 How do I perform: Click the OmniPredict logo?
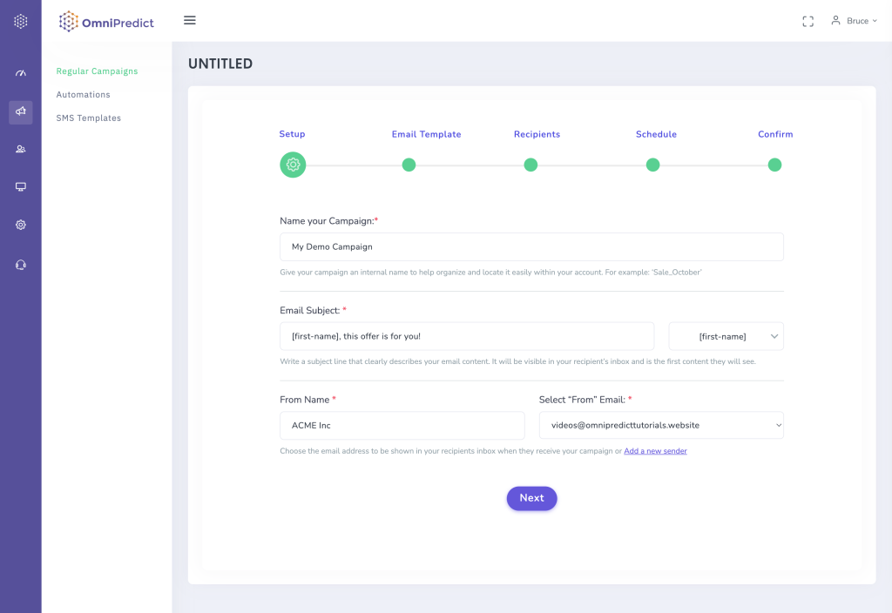[106, 22]
